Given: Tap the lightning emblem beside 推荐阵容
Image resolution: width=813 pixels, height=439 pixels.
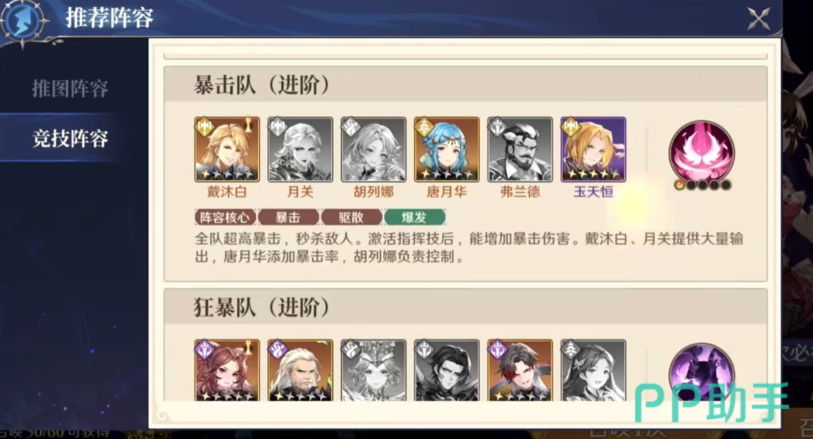Looking at the screenshot, I should [22, 22].
